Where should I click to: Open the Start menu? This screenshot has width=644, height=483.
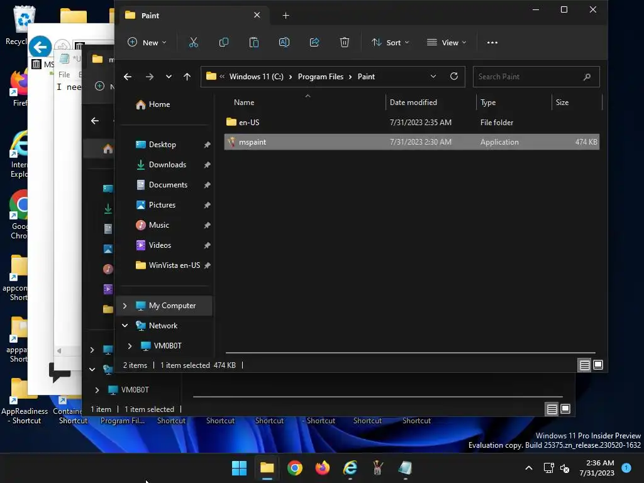tap(239, 468)
